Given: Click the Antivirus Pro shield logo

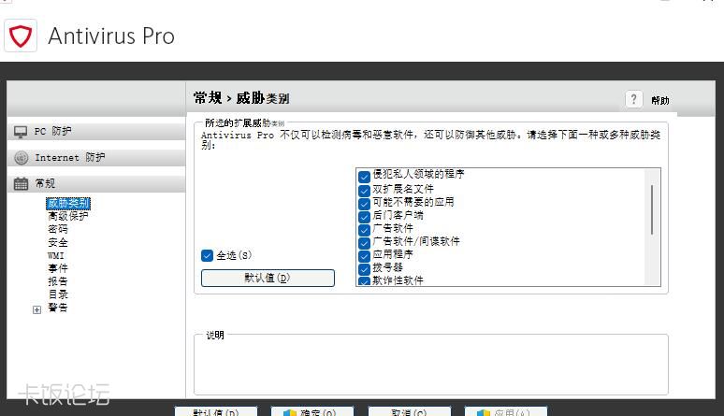Looking at the screenshot, I should click(21, 36).
